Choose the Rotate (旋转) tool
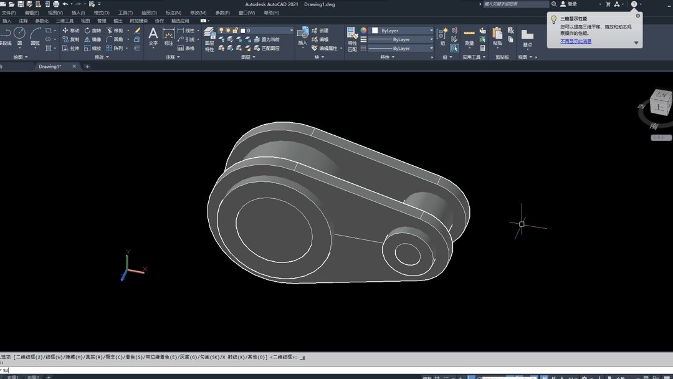Viewport: 673px width, 379px height. click(x=92, y=31)
